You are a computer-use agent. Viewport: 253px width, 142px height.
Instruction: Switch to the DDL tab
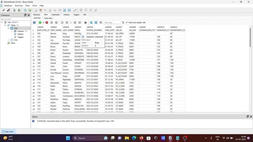click(85, 15)
